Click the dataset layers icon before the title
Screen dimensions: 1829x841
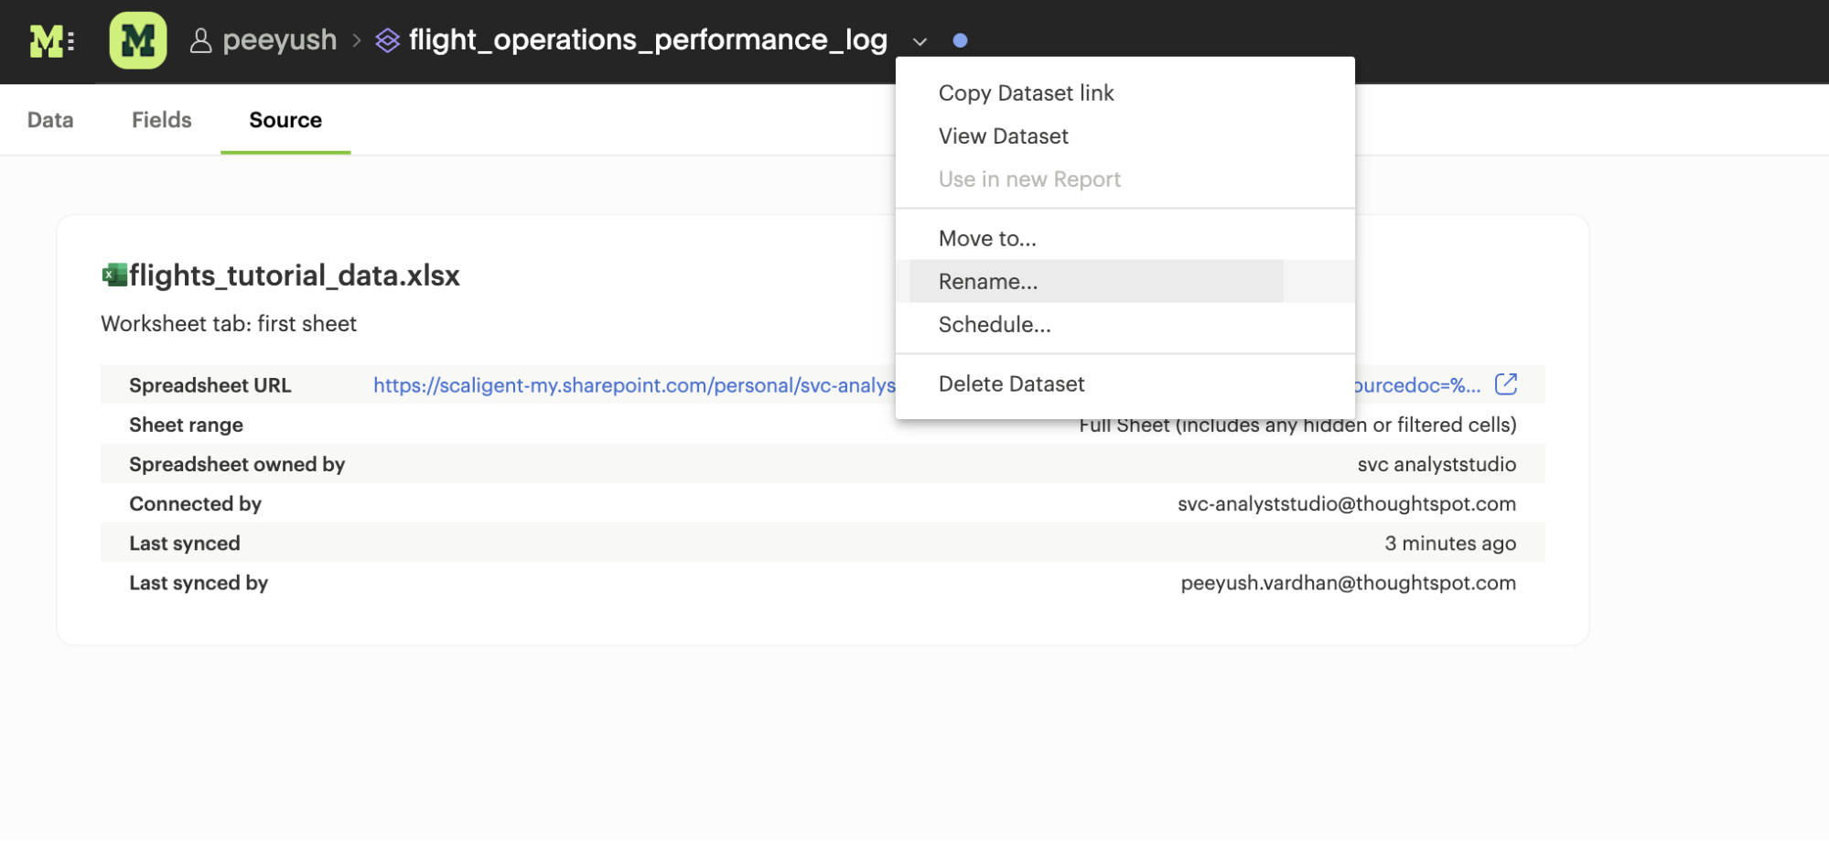[x=388, y=40]
